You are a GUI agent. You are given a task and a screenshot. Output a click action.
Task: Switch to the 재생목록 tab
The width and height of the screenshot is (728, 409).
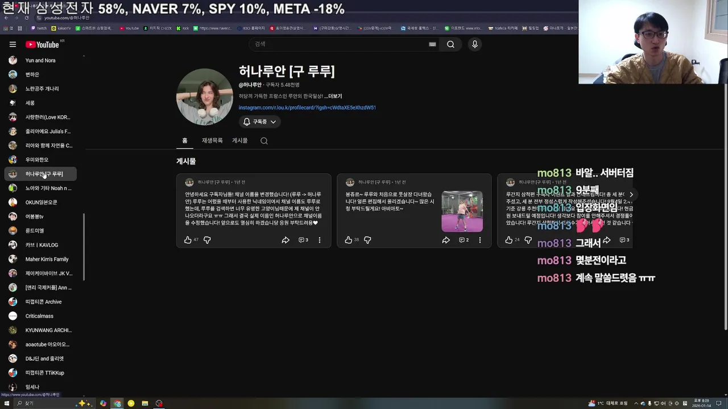(212, 140)
